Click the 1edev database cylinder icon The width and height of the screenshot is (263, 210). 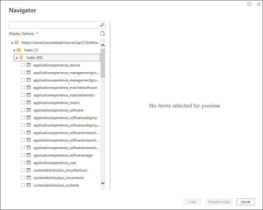[x=21, y=58]
